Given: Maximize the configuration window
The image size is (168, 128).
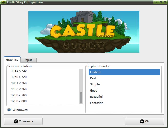Looking at the screenshot, I should (x=160, y=2).
